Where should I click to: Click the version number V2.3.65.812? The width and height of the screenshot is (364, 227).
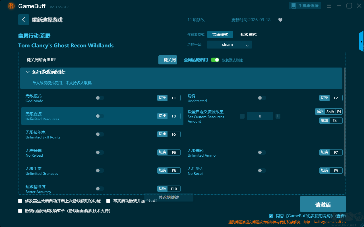(59, 7)
